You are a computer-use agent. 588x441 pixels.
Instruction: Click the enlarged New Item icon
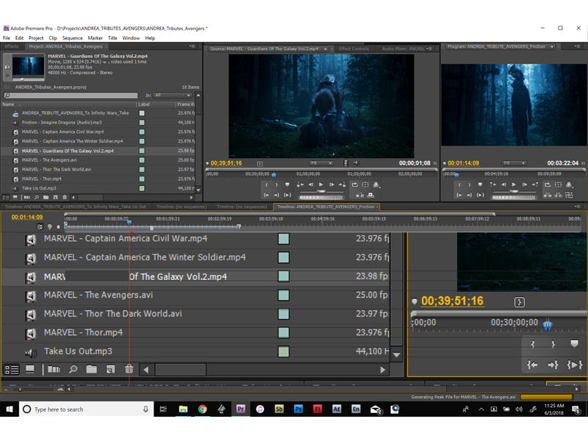pyautogui.click(x=110, y=370)
